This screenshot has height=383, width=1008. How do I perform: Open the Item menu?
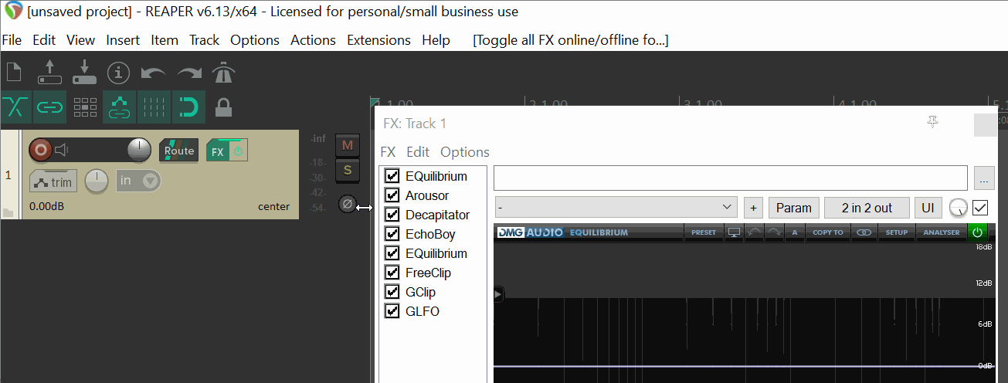[164, 39]
